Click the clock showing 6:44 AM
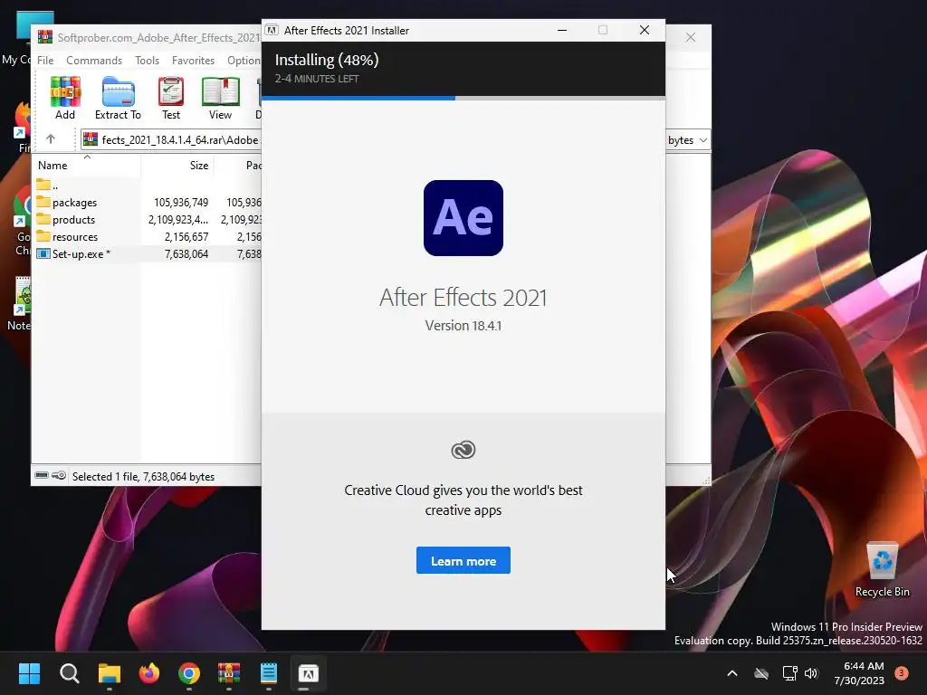The height and width of the screenshot is (695, 927). [x=864, y=666]
